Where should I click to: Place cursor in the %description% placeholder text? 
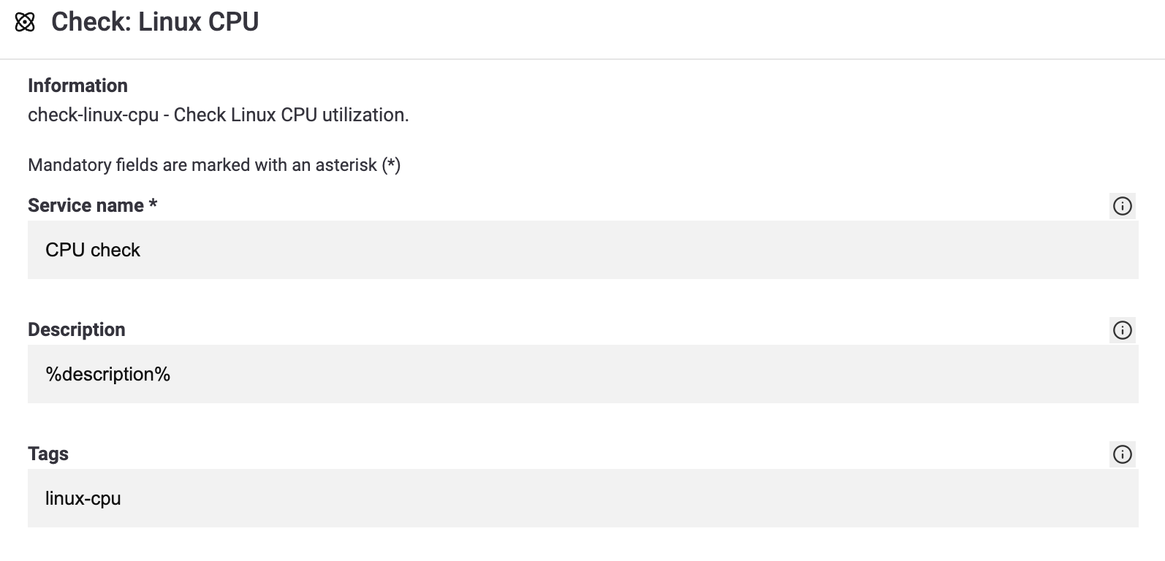tap(108, 374)
